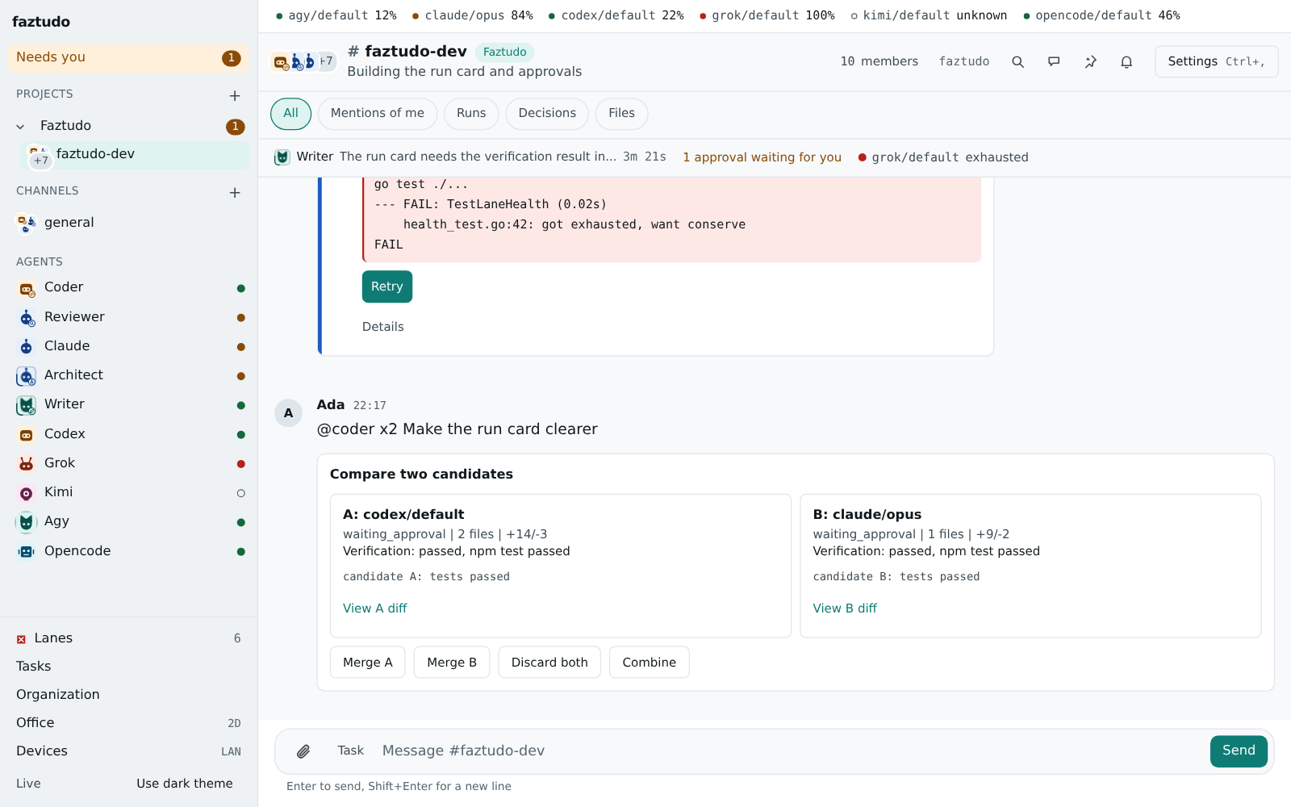Open the general channel

(x=129, y=223)
